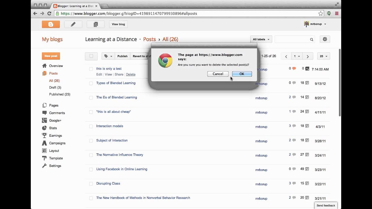The width and height of the screenshot is (372, 209).
Task: Click View under 'this is only a test'
Action: click(x=108, y=75)
